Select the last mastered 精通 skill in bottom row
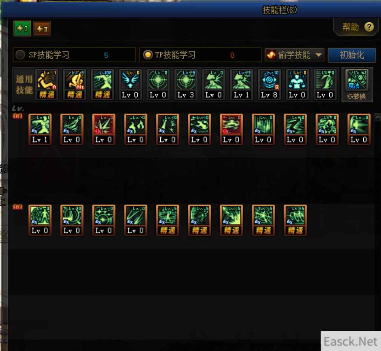Viewport: 381px width, 351px height. [295, 220]
